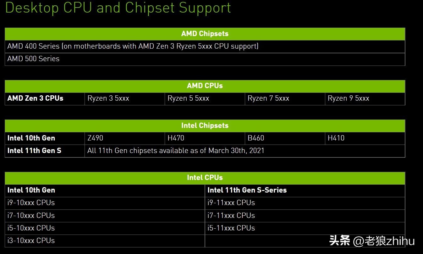Click the AMD Chipsets table header
The width and height of the screenshot is (423, 254).
coord(205,34)
